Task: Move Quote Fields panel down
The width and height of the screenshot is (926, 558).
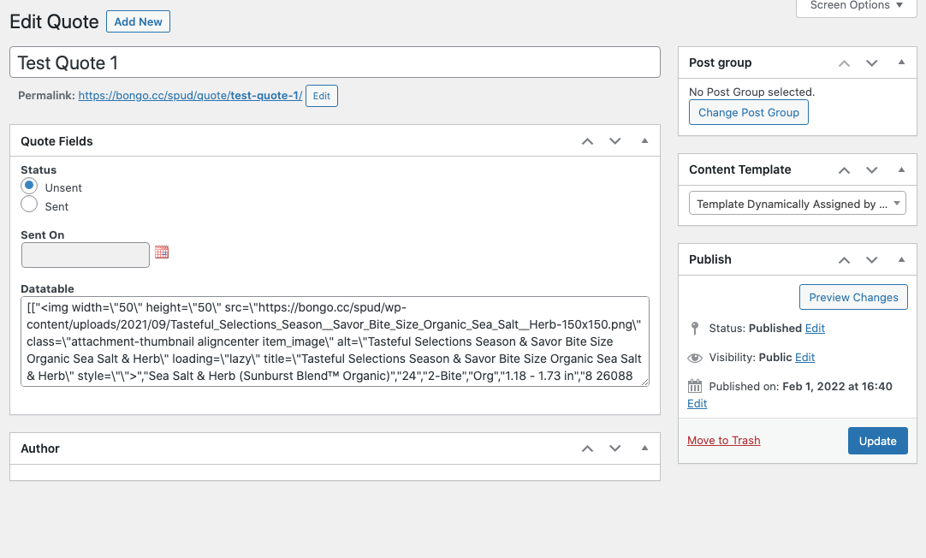Action: (x=614, y=141)
